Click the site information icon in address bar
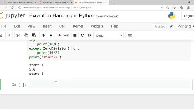Image resolution: width=194 pixels, height=109 pixels. [19, 8]
